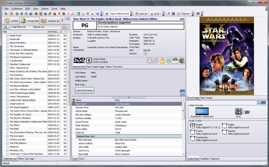The image size is (269, 167).
Task: Switch to the Back Image tab
Action: 207,98
